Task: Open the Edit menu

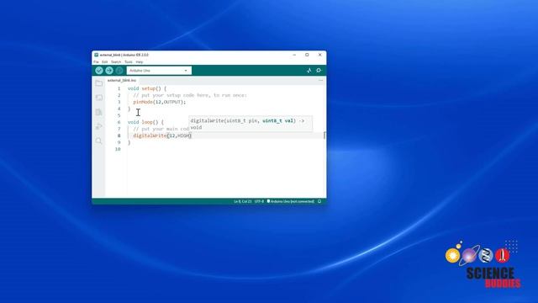Action: point(104,61)
